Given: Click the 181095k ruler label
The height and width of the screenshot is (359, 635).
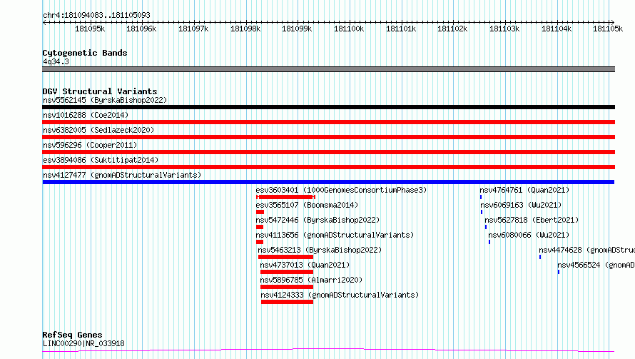Looking at the screenshot, I should pos(90,29).
